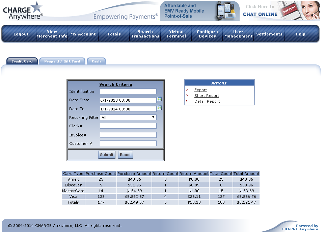Expand the Recurring Filter dropdown
This screenshot has width=325, height=233.
click(x=128, y=118)
